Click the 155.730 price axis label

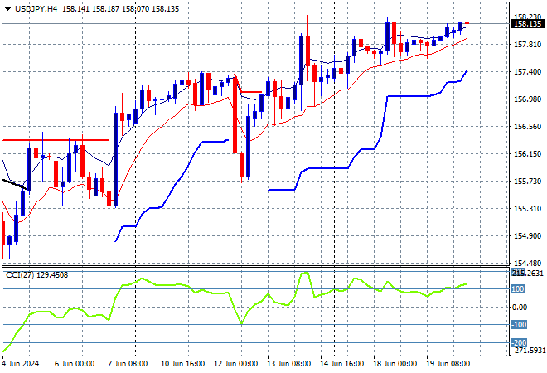coord(527,181)
